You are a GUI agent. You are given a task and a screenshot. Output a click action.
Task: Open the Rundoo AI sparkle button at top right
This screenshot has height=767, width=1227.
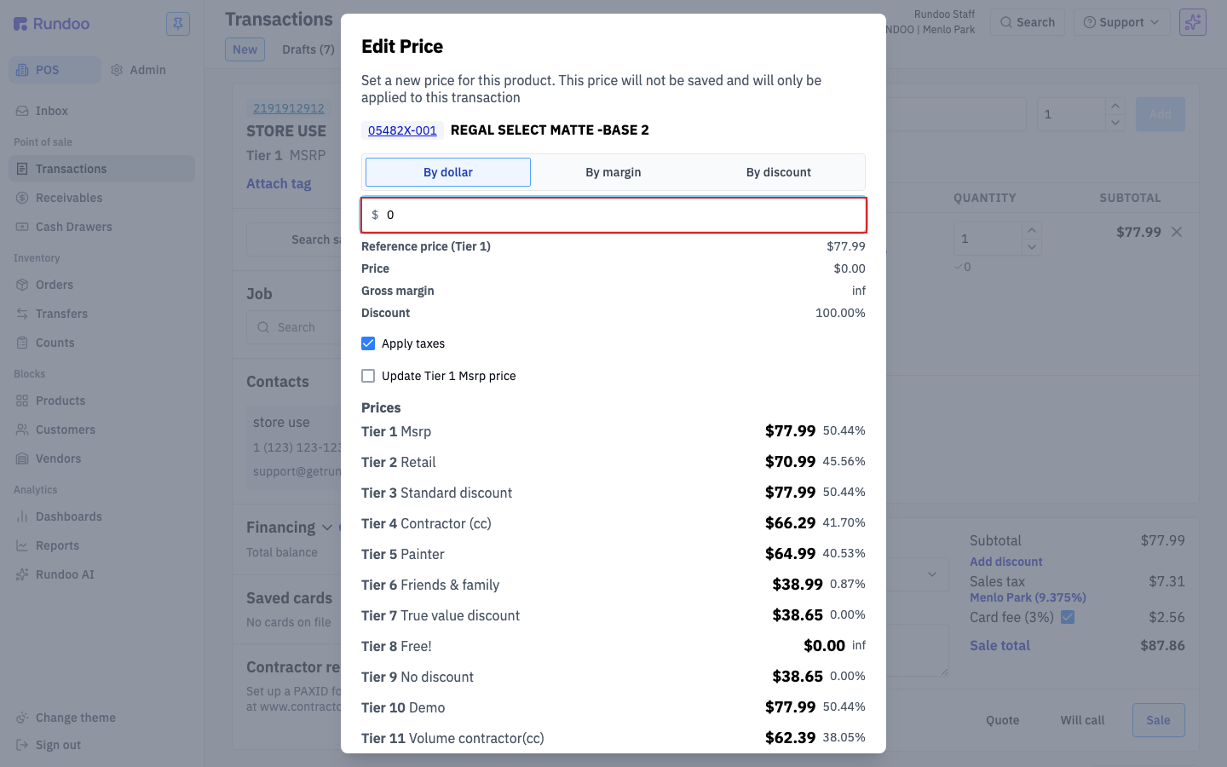(x=1193, y=22)
